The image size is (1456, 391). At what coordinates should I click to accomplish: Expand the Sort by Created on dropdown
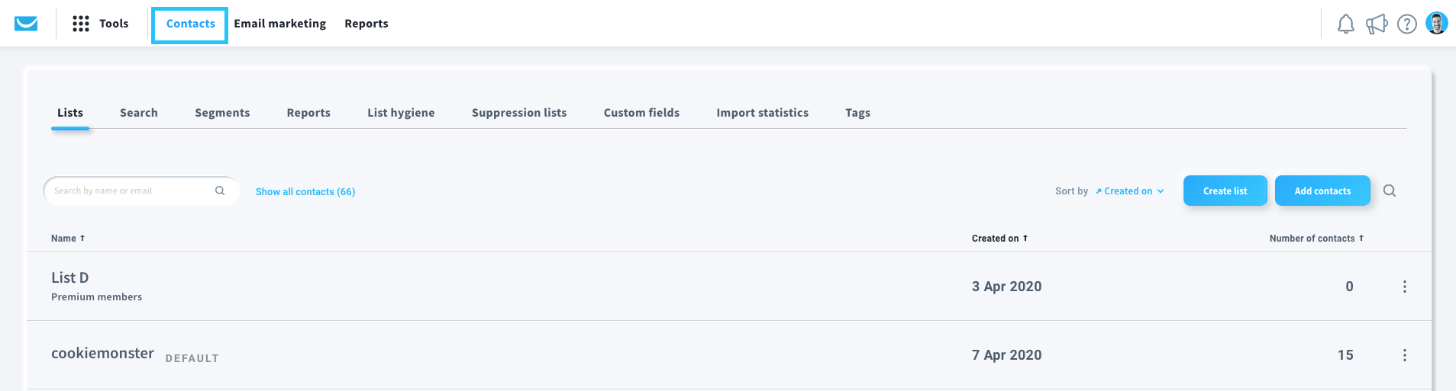1130,191
